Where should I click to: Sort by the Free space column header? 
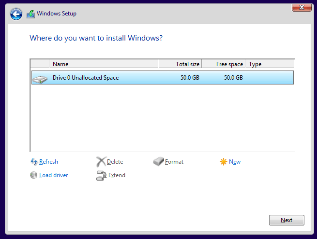pos(224,64)
